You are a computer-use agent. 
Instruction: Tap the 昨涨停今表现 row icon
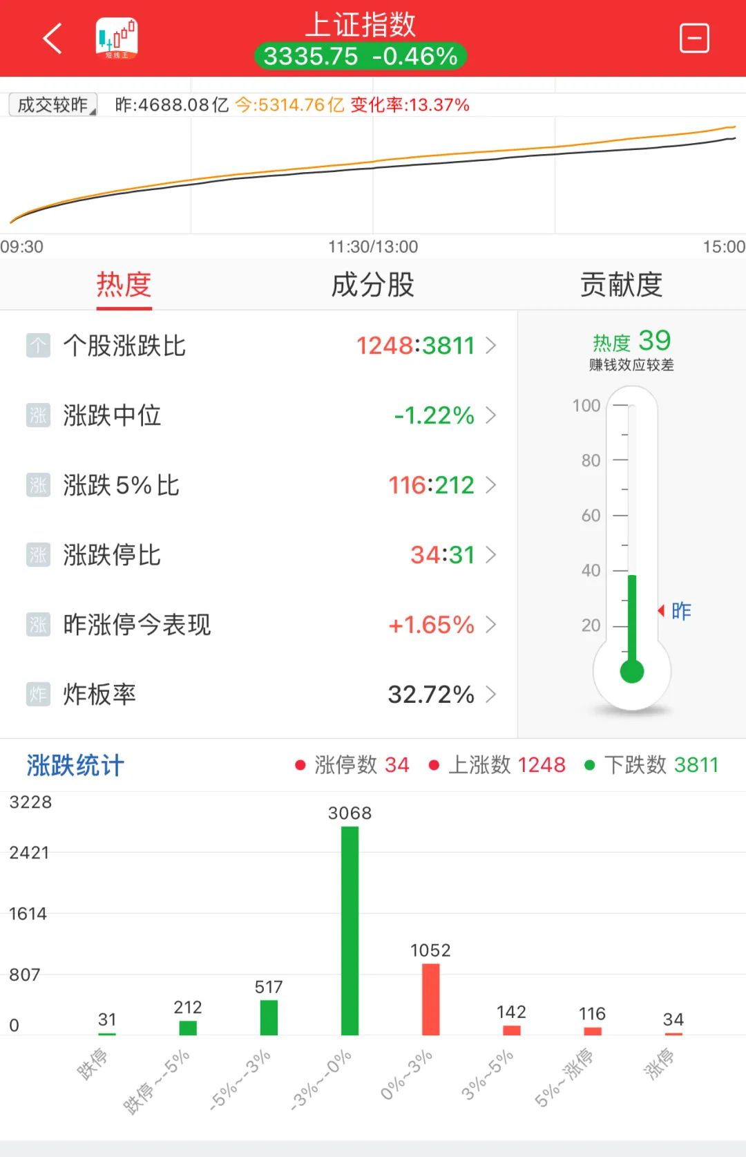point(38,624)
